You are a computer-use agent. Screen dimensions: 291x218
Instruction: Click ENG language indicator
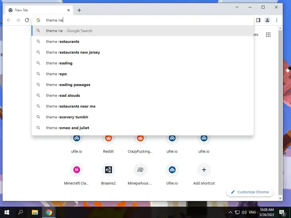(x=252, y=212)
